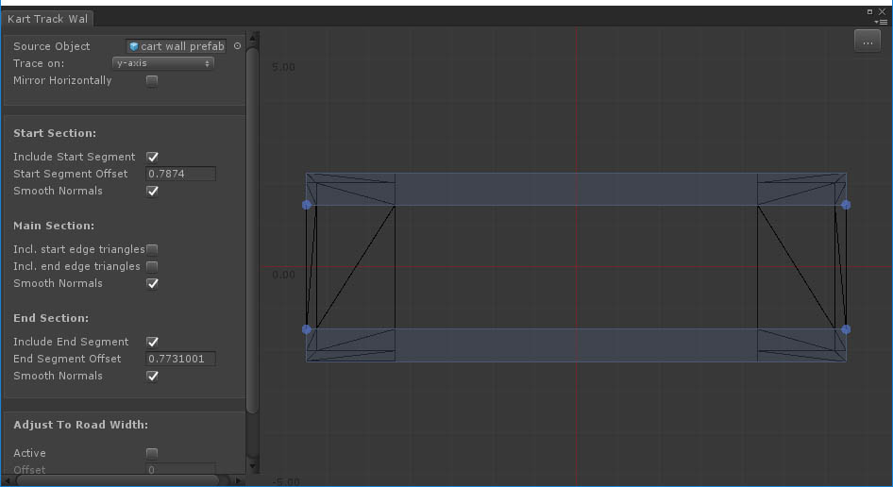Close the Kart Track Wall window

(883, 11)
